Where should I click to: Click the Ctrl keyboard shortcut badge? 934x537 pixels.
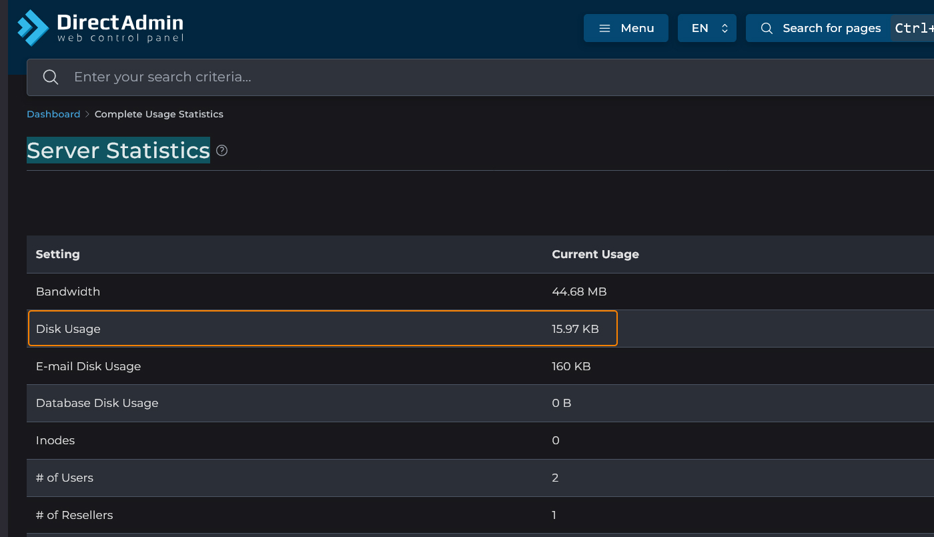click(913, 28)
